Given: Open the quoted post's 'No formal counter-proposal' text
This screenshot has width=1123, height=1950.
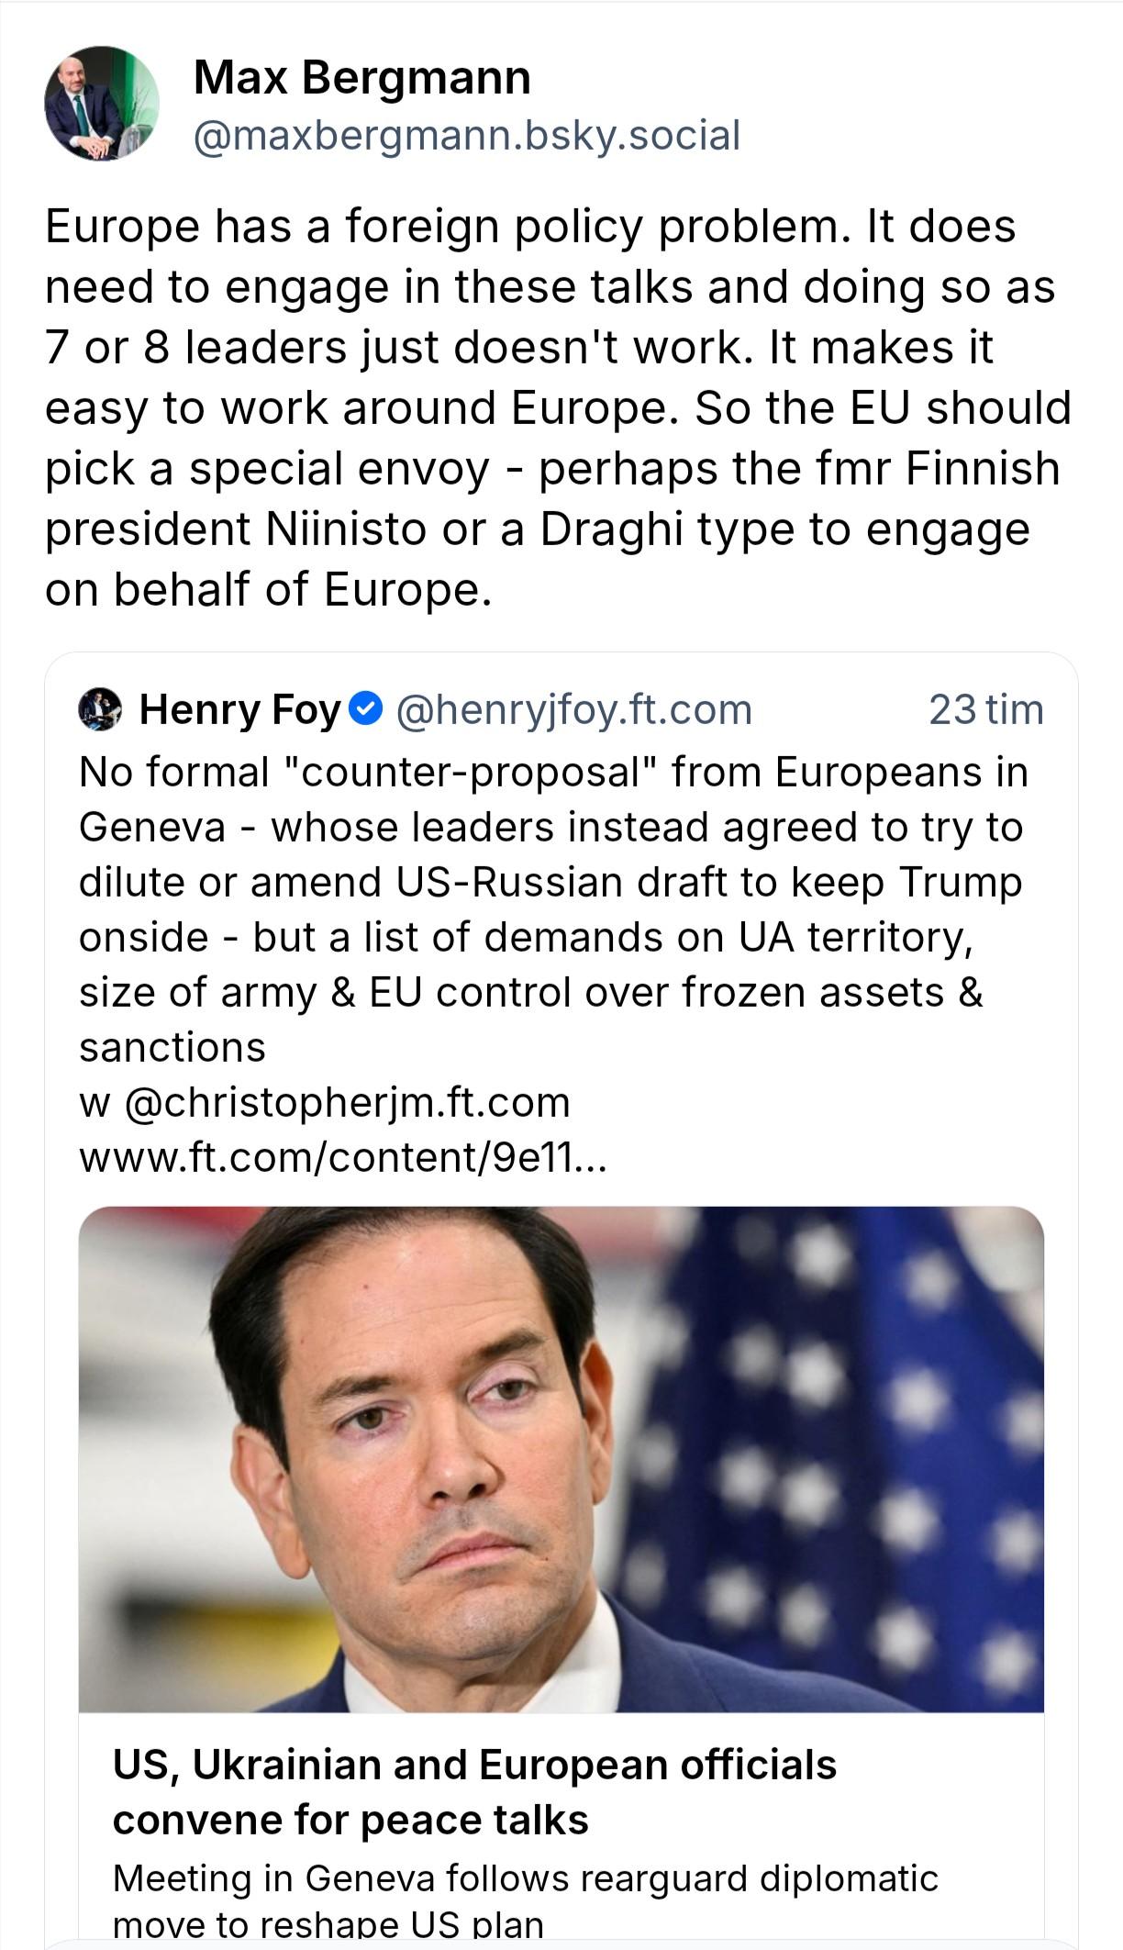Looking at the screenshot, I should 553,773.
